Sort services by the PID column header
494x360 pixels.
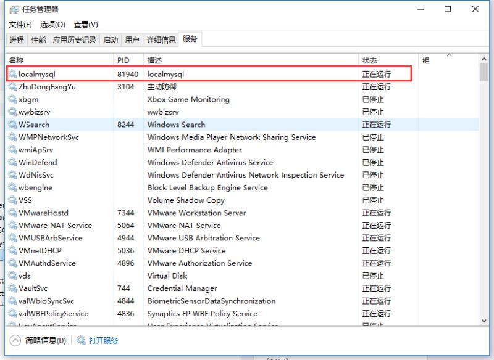click(x=124, y=60)
